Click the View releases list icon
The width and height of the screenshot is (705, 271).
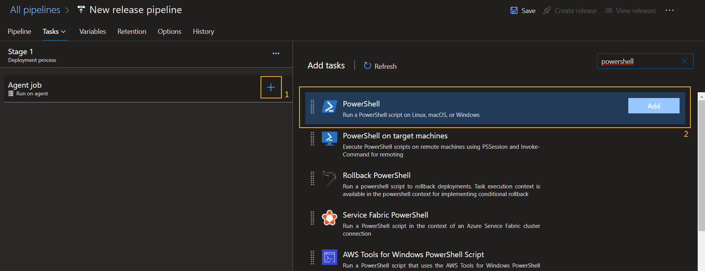pyautogui.click(x=608, y=10)
